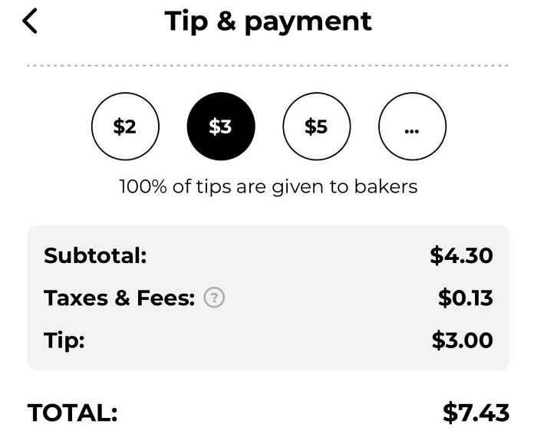Tap the Tip & payment page title

268,21
